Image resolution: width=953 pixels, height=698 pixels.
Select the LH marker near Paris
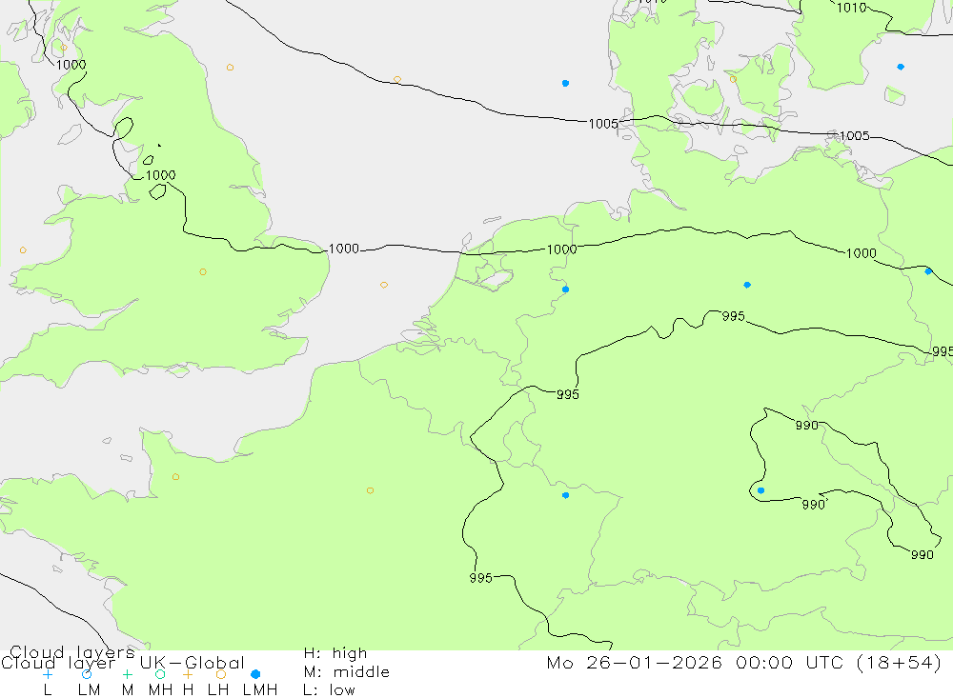click(370, 490)
